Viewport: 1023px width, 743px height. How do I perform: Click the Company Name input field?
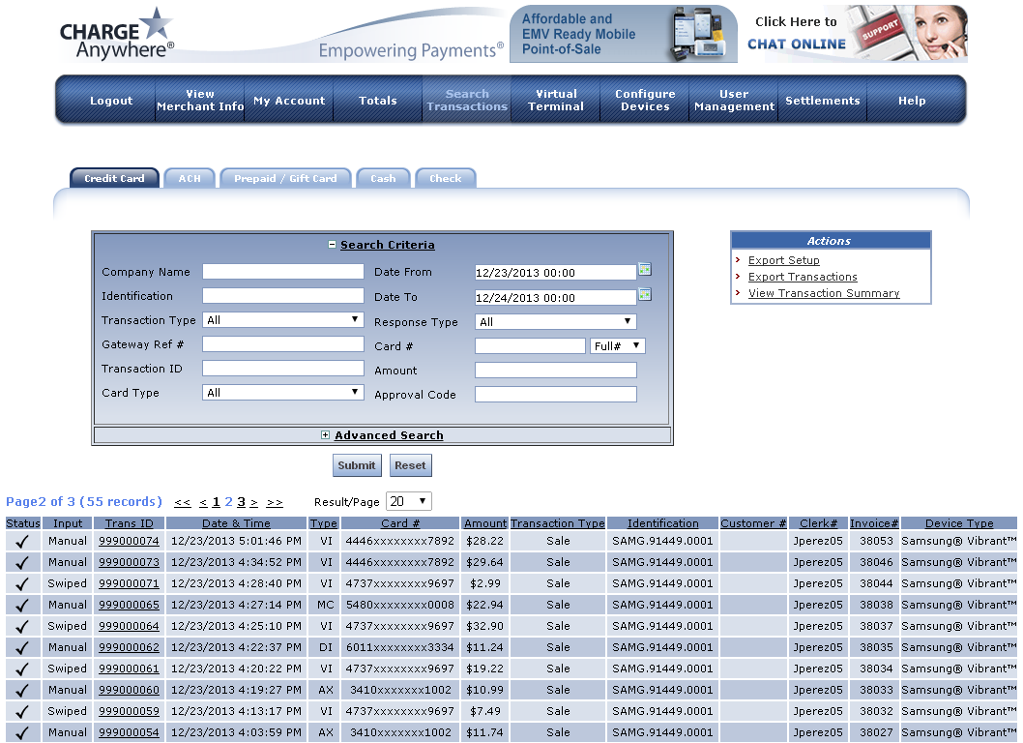[282, 272]
